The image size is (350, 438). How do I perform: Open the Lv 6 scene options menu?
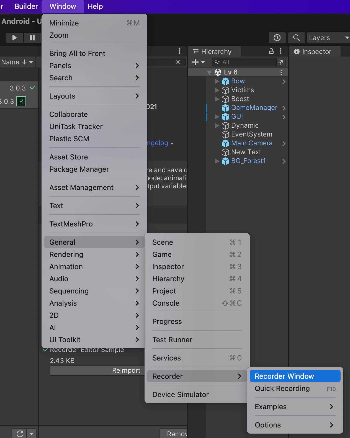(x=281, y=72)
